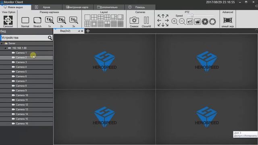Open the Помощь tab
The height and width of the screenshot is (145, 258).
click(140, 7)
